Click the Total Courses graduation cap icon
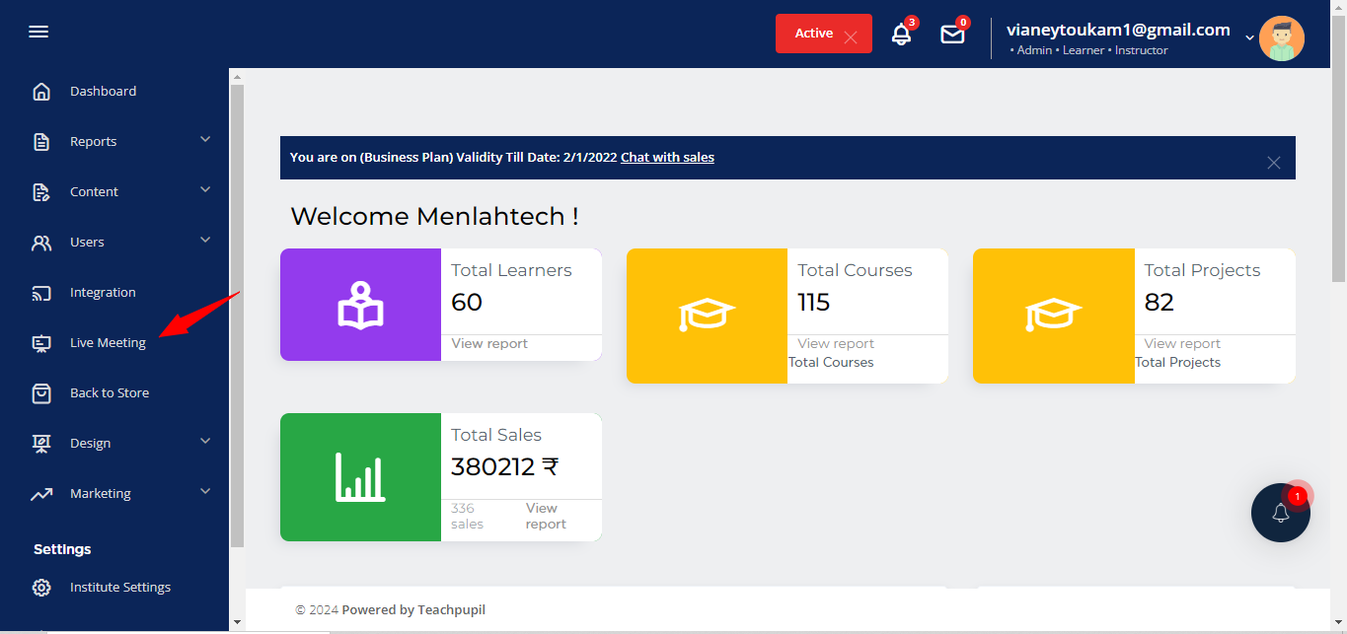Image resolution: width=1347 pixels, height=634 pixels. 707,316
